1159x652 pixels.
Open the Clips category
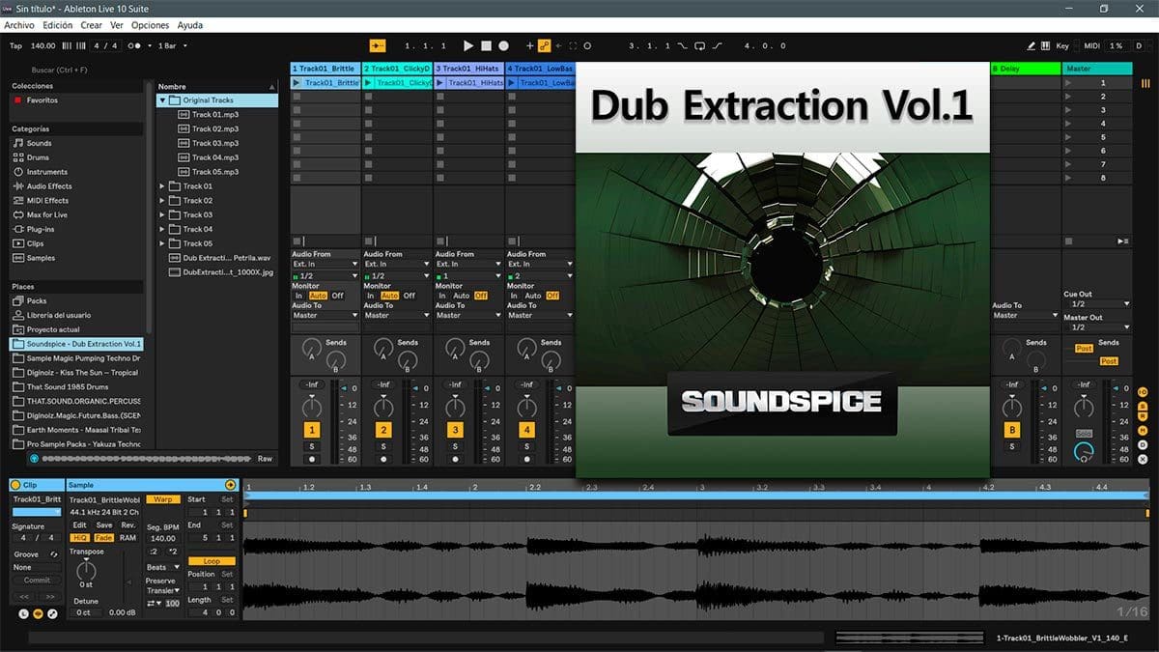coord(28,243)
